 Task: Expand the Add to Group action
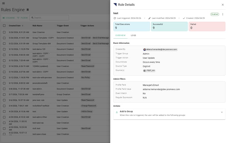coord(222,112)
